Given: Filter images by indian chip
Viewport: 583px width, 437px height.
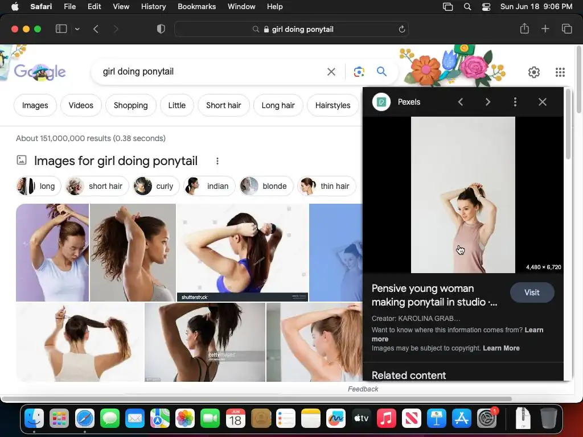Looking at the screenshot, I should click(210, 186).
